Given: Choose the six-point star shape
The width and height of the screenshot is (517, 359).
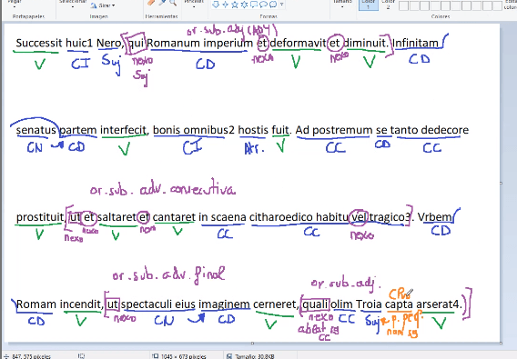Looking at the screenshot, I should pyautogui.click(x=244, y=5).
